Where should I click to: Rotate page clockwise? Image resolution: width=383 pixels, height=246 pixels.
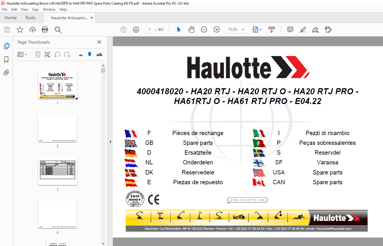67,54
